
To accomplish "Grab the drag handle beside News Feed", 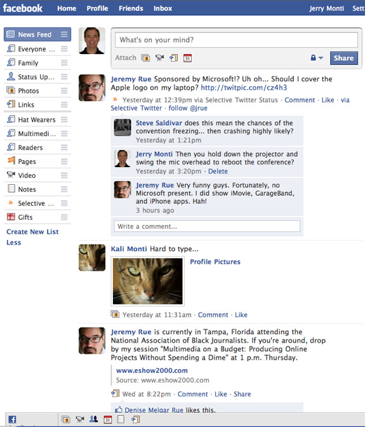I will coord(64,34).
